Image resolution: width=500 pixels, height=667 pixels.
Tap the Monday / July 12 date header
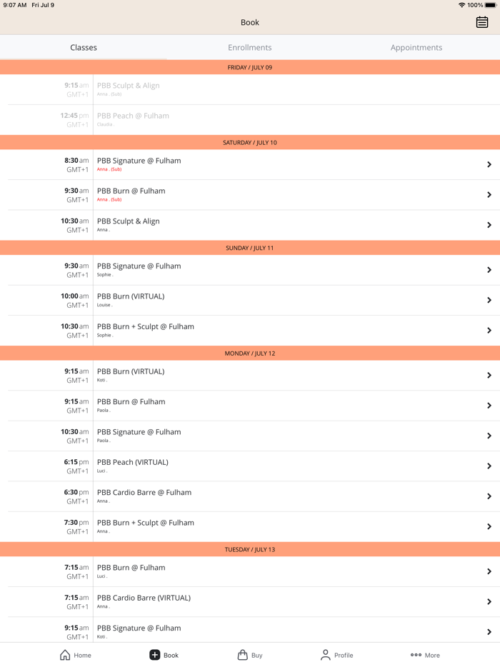(x=250, y=353)
